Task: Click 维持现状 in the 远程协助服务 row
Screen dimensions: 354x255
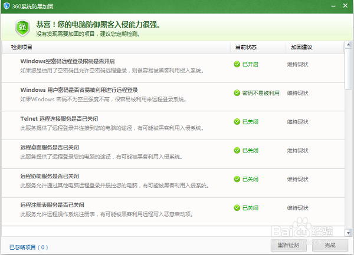Action: pos(297,179)
